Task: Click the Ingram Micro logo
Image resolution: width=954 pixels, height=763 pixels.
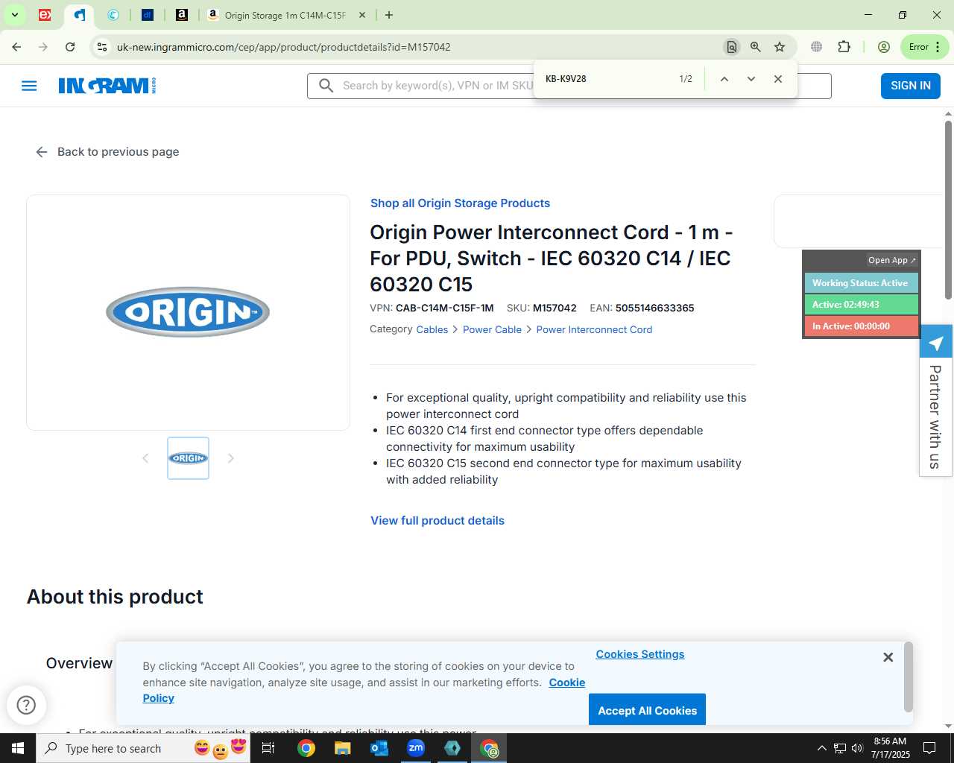Action: [107, 86]
